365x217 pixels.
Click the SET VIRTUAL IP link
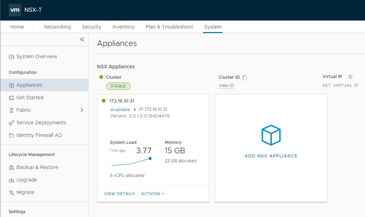coord(340,85)
